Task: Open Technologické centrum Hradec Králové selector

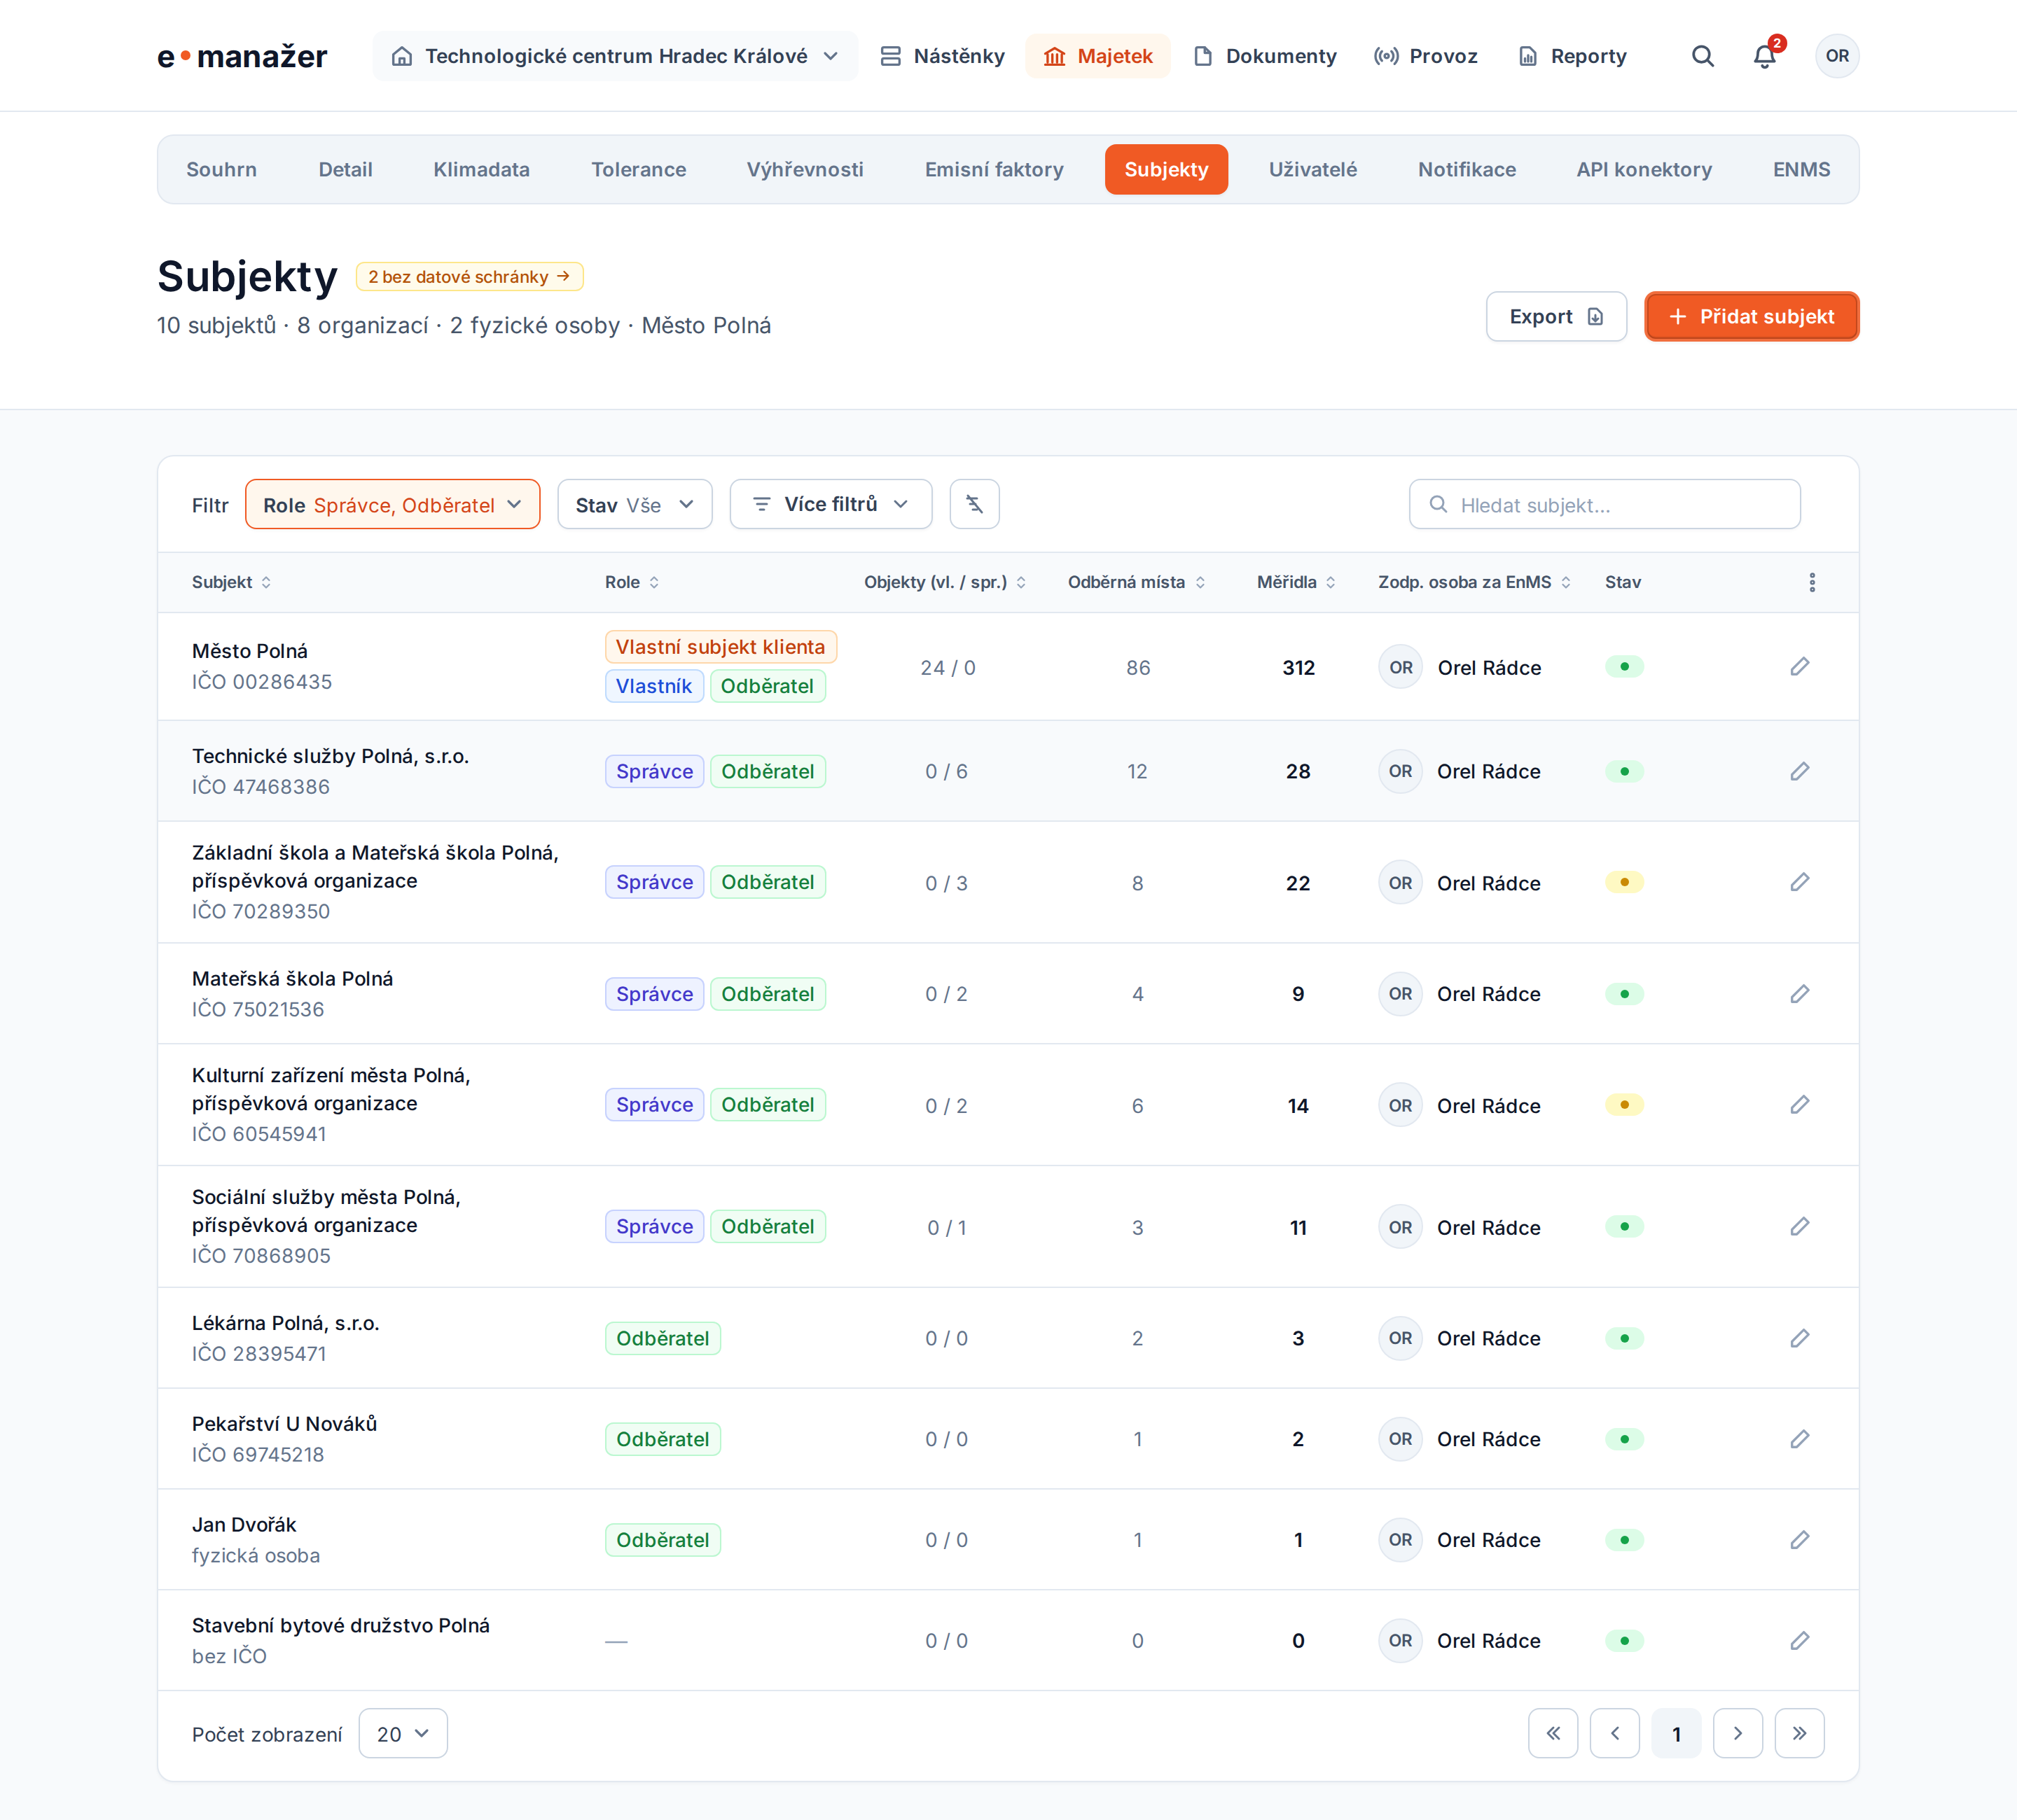Action: (x=614, y=56)
